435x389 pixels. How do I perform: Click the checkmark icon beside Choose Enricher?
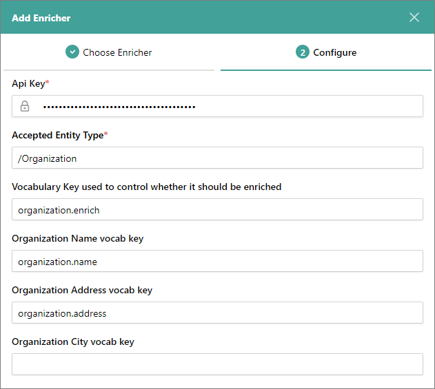click(72, 52)
